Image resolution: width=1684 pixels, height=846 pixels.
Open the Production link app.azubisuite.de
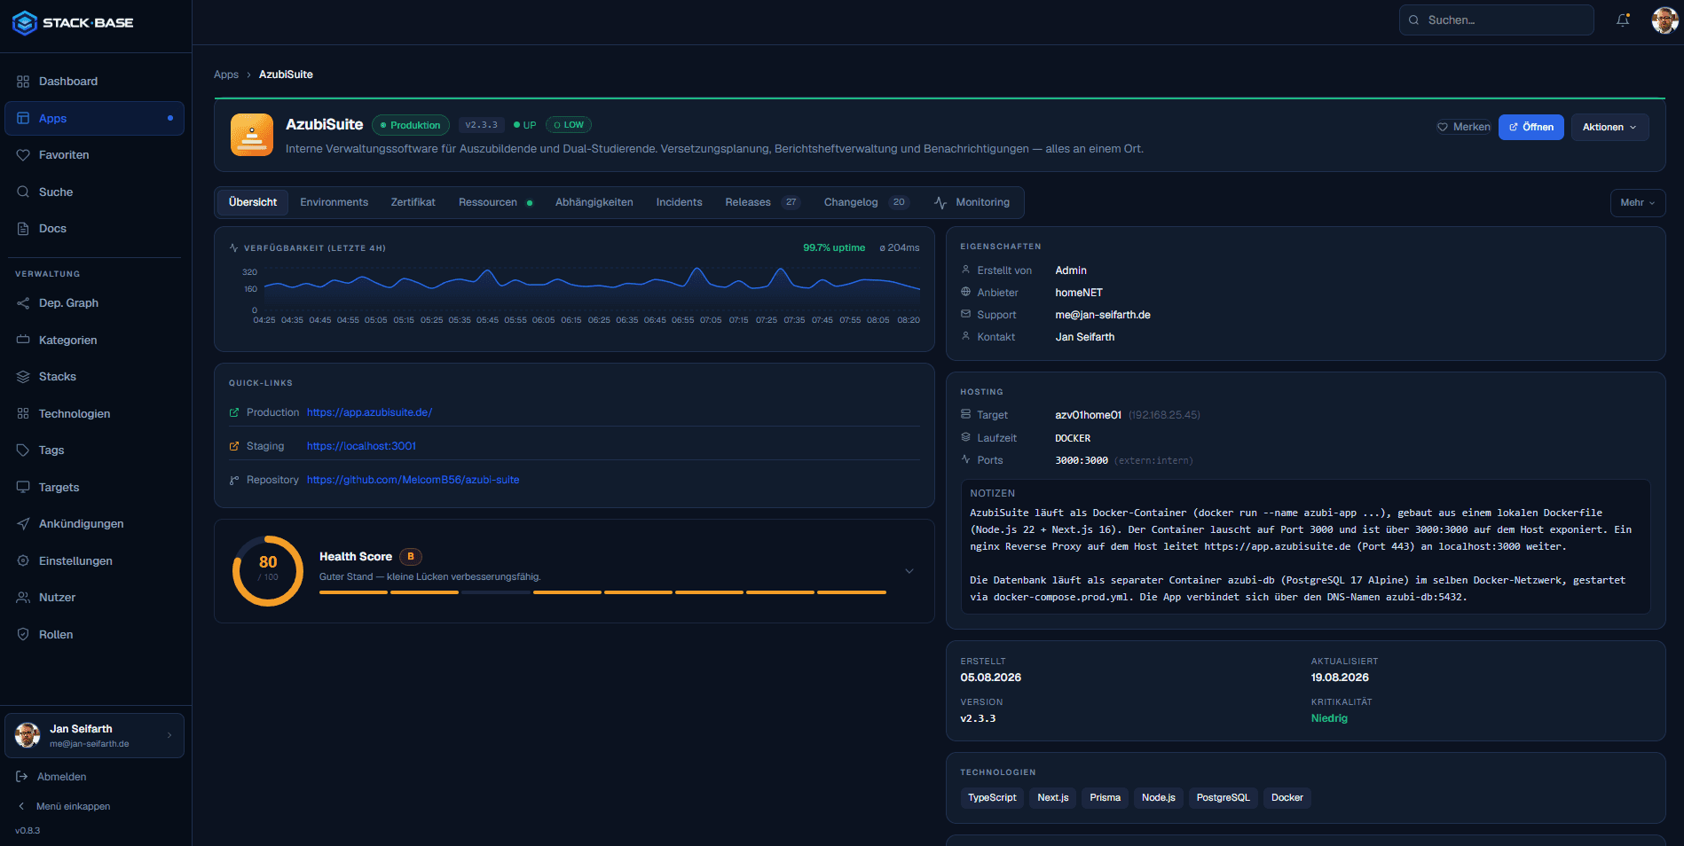(369, 412)
